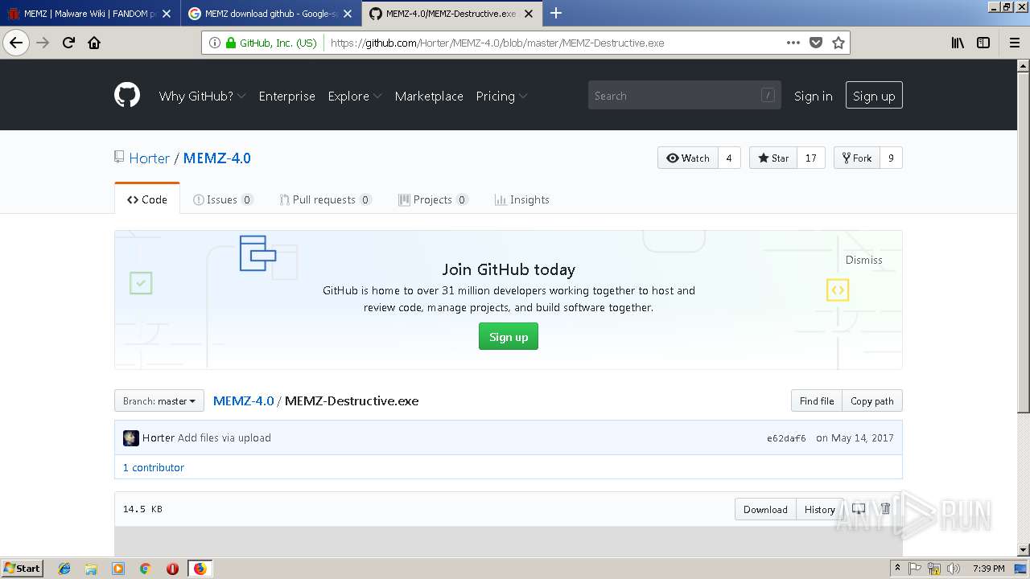Go back using browser back arrow
This screenshot has height=579, width=1030.
pos(16,43)
